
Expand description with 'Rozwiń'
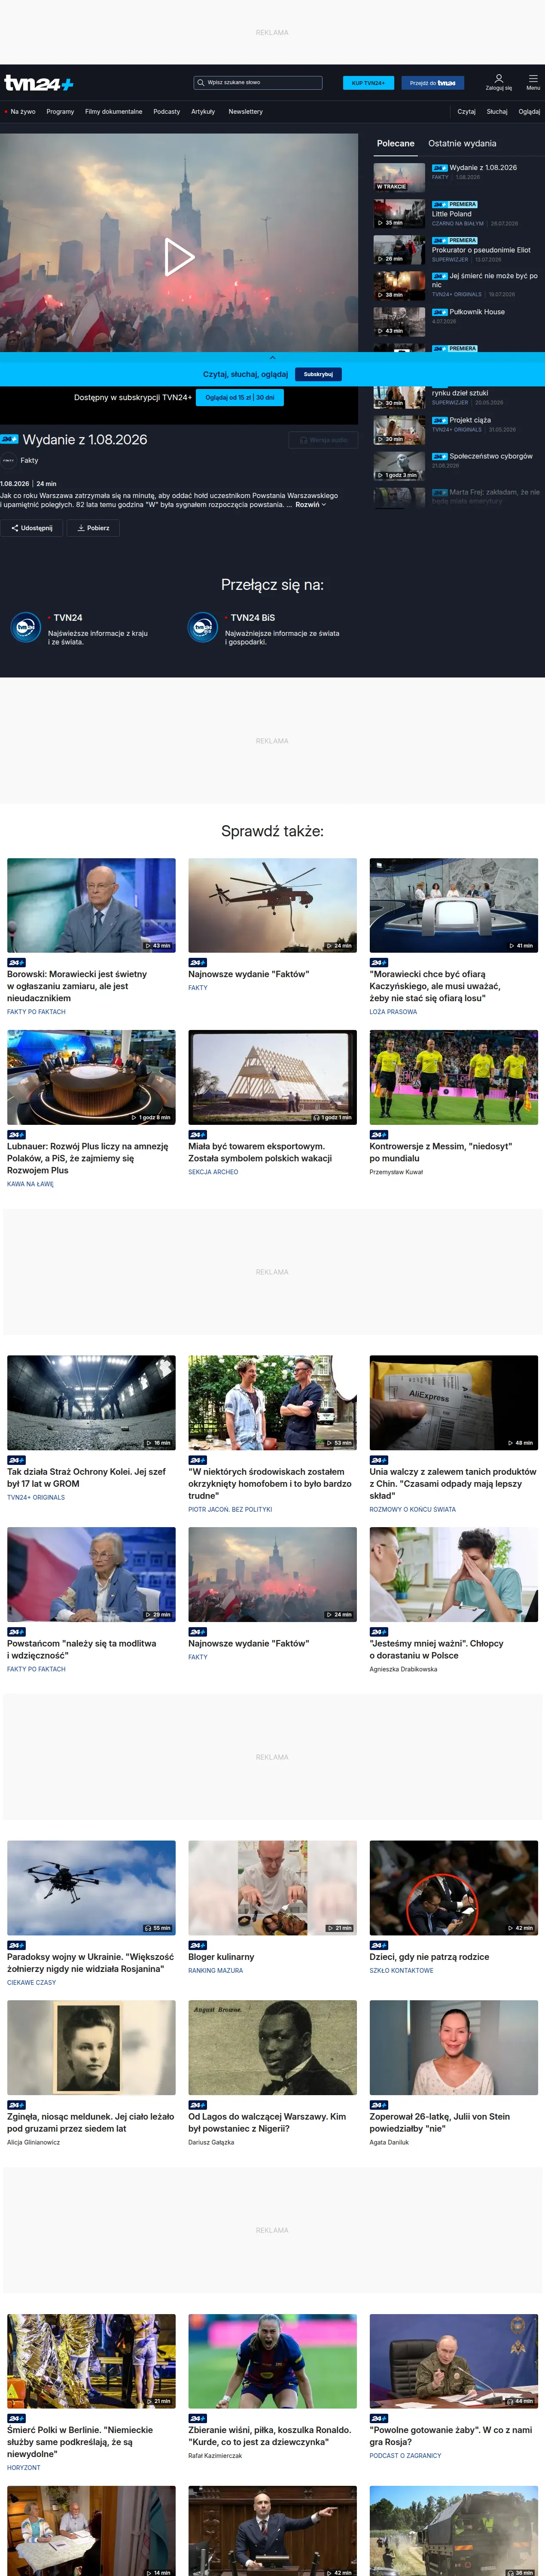[x=310, y=505]
